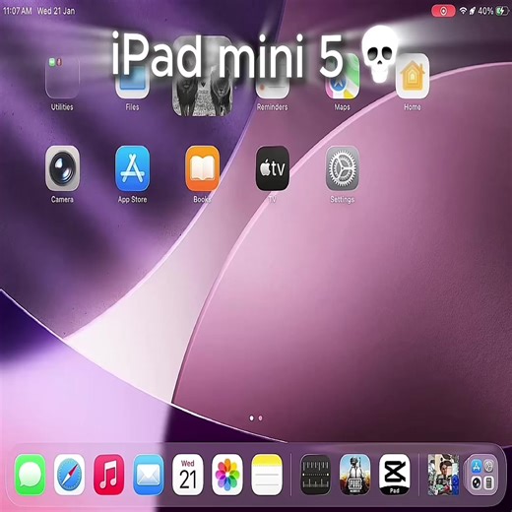Open the Books app
Viewport: 512px width, 512px height.
pyautogui.click(x=202, y=168)
